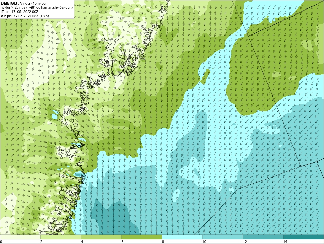Click the 'hviður > 25 m/s' description line
The width and height of the screenshot is (324, 244).
(37, 7)
